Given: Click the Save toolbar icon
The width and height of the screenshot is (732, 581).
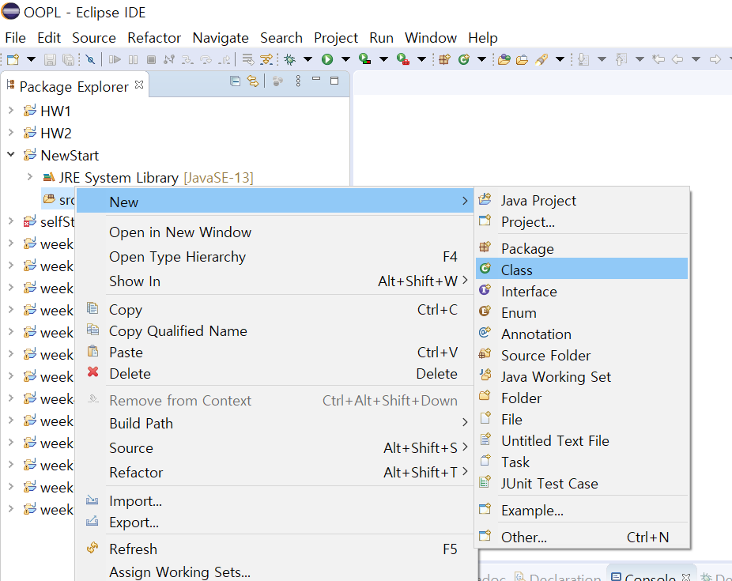Looking at the screenshot, I should pos(50,59).
